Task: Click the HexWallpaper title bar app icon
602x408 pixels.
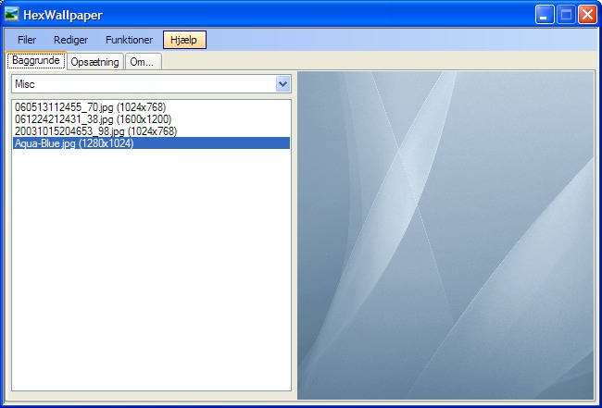Action: [12, 14]
